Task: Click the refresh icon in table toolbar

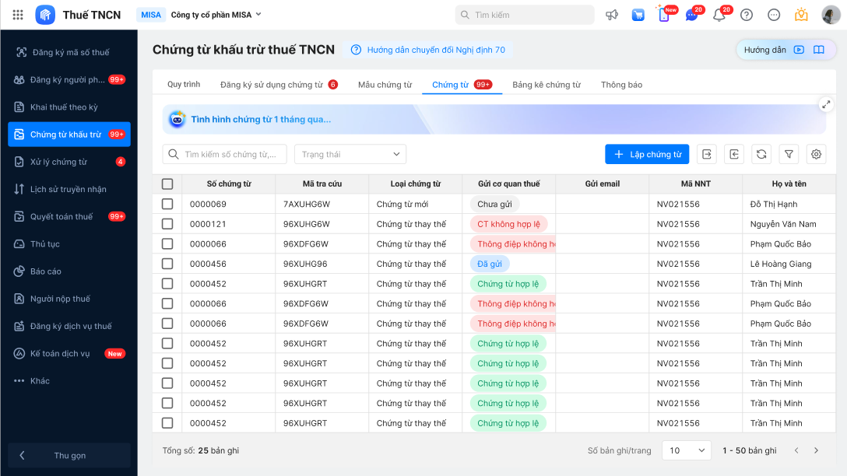Action: (x=761, y=154)
